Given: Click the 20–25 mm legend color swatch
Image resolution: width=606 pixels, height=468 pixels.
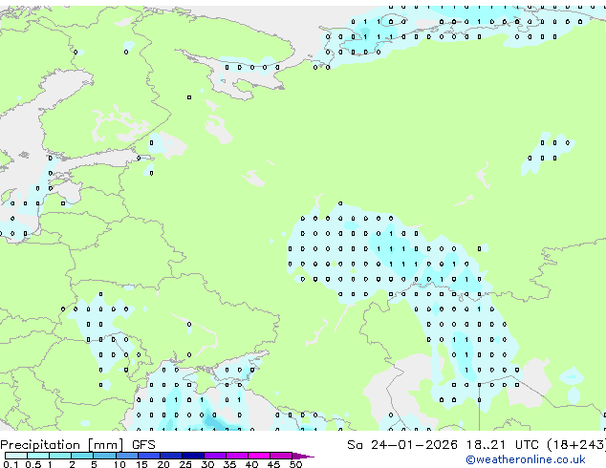Looking at the screenshot, I should (x=171, y=456).
